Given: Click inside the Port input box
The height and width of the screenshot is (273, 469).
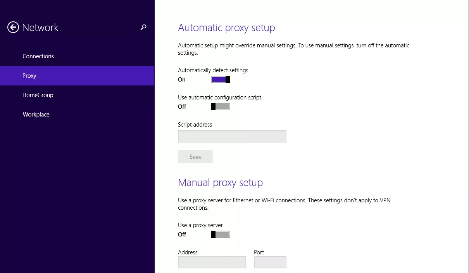Looking at the screenshot, I should [270, 262].
